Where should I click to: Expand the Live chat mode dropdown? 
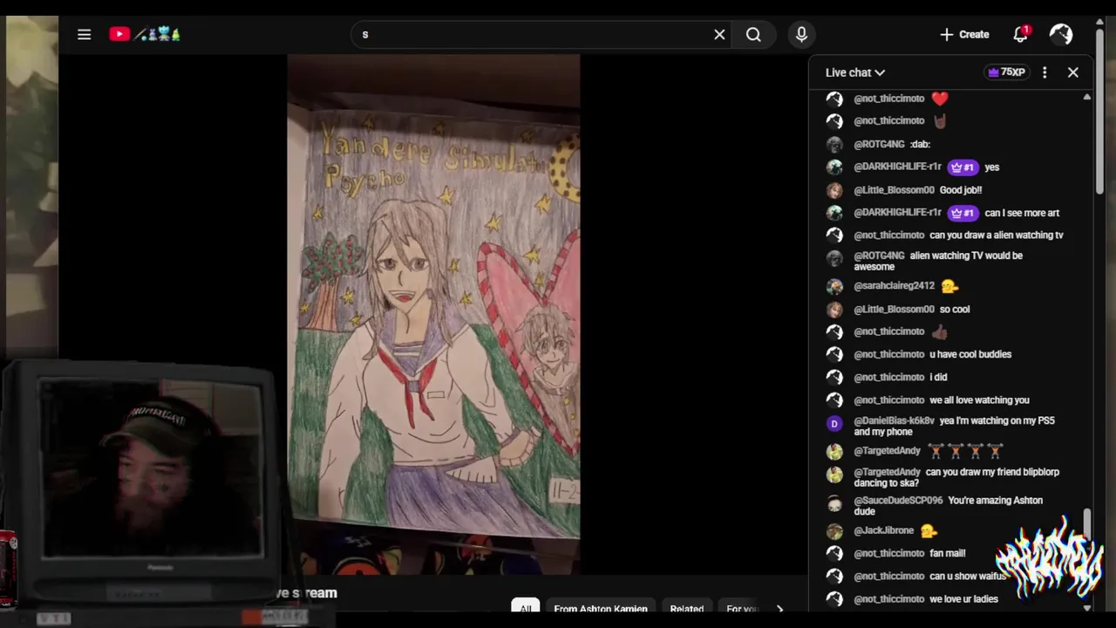click(x=855, y=72)
